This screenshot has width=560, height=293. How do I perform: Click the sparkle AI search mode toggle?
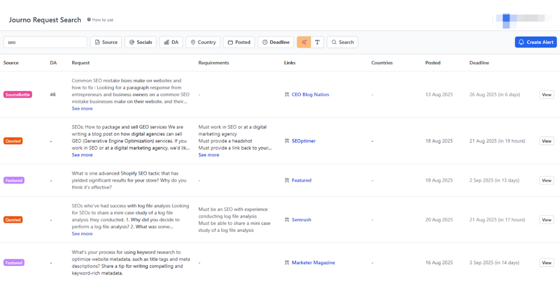pos(304,42)
